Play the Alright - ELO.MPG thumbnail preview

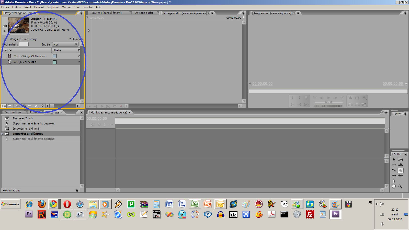(x=5, y=31)
